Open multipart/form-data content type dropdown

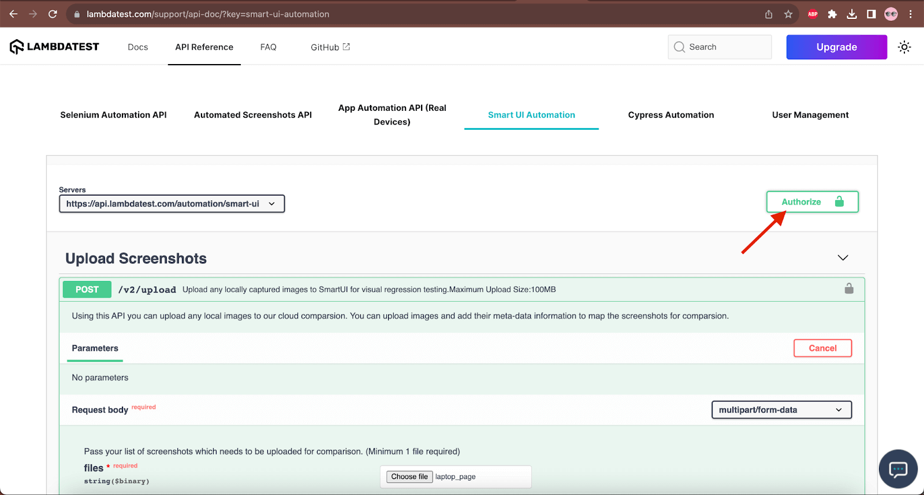point(781,410)
